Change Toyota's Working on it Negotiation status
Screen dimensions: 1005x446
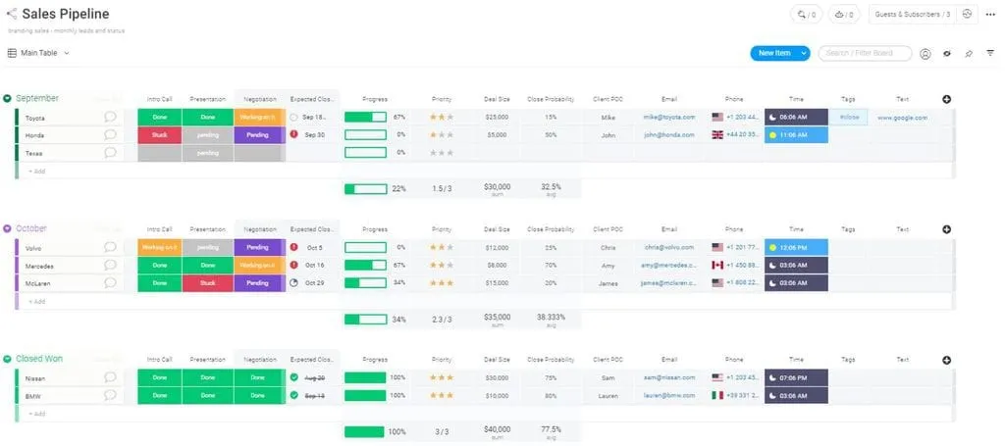[259, 117]
